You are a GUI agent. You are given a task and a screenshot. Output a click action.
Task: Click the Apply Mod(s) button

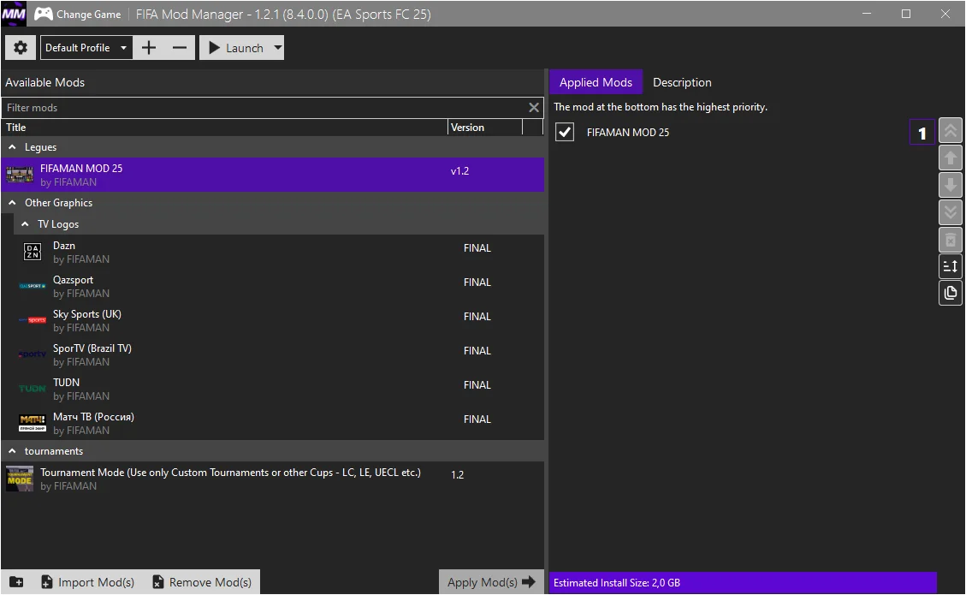click(492, 582)
